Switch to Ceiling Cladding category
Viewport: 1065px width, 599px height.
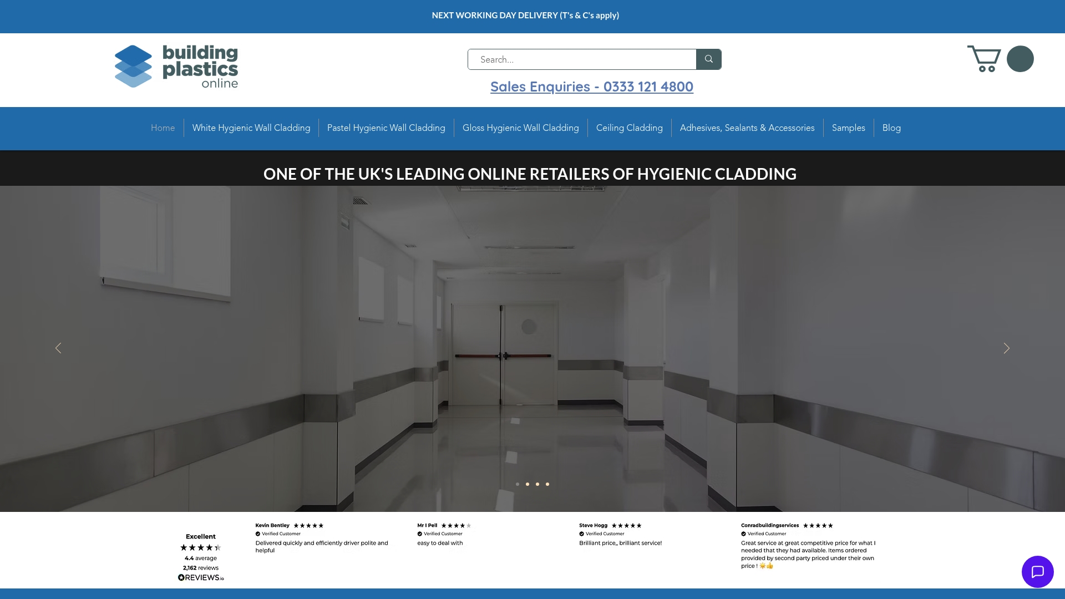pos(629,128)
